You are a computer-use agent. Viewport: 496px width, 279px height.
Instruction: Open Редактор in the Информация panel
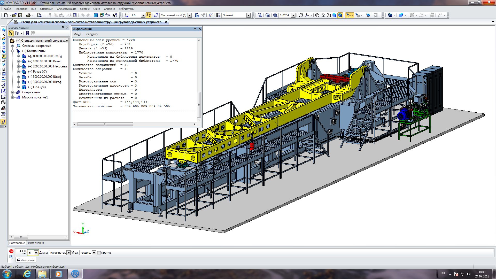(x=91, y=34)
